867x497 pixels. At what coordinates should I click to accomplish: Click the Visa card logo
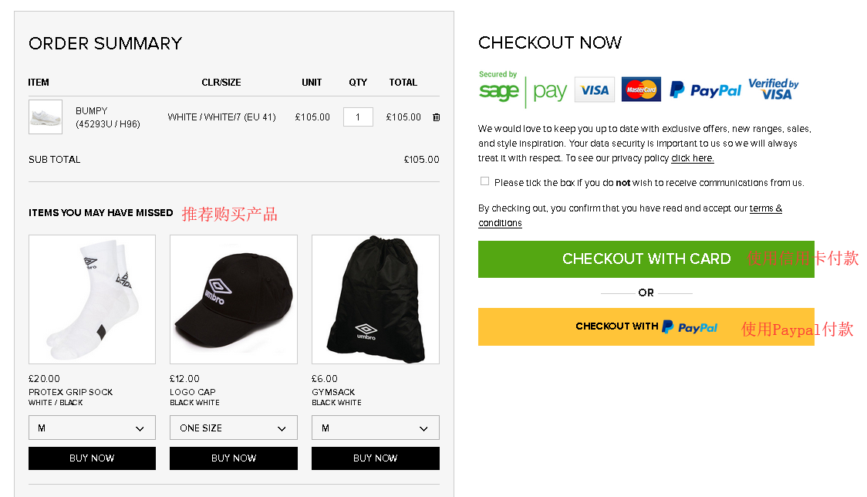coord(595,90)
